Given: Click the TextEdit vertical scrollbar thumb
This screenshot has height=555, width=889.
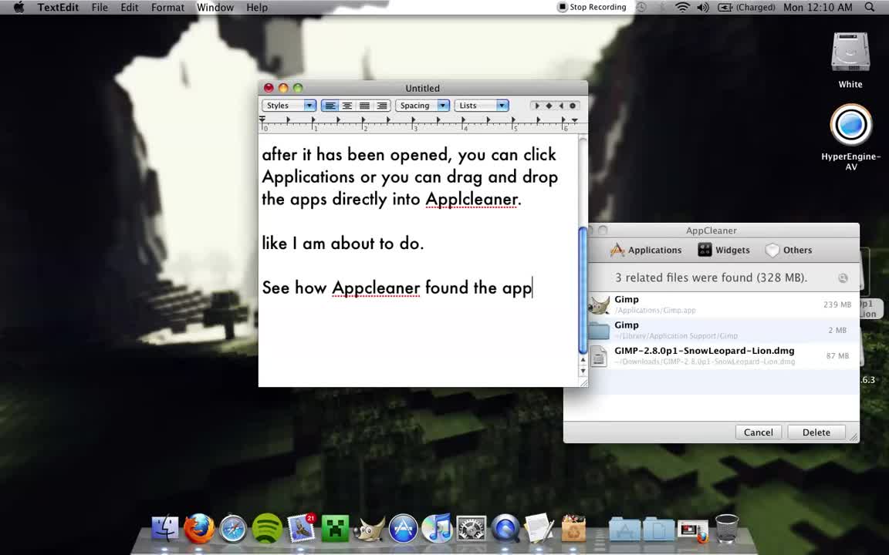Looking at the screenshot, I should point(583,290).
